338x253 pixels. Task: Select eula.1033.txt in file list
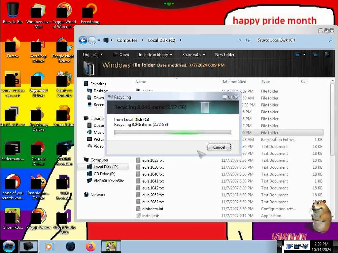point(153,160)
